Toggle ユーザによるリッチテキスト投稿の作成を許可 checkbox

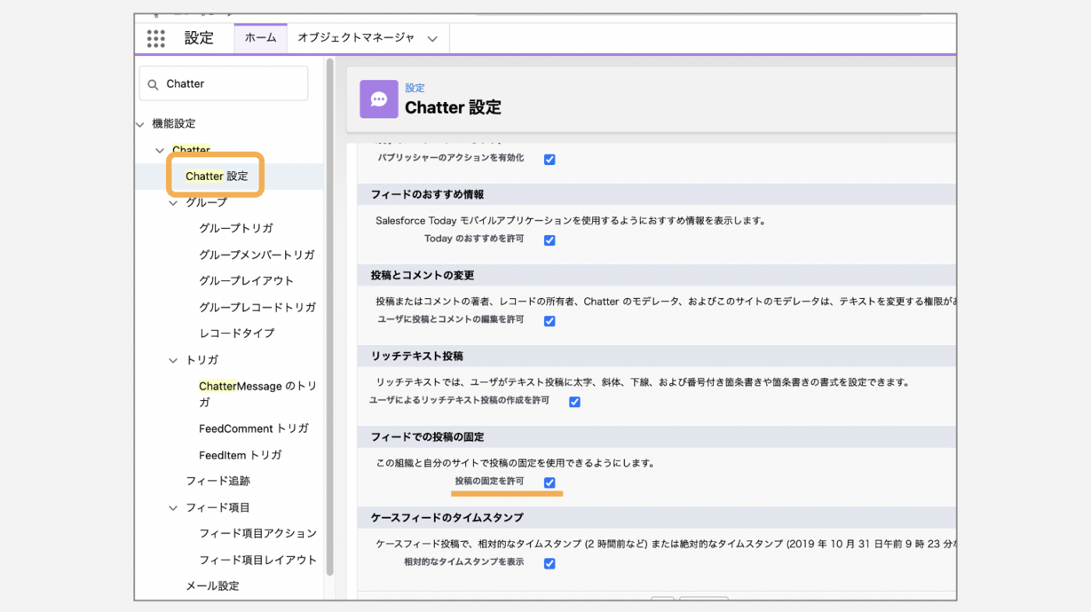(x=574, y=402)
